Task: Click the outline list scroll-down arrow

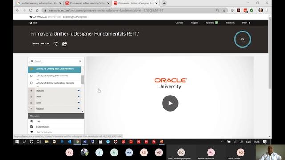Action: 82,111
